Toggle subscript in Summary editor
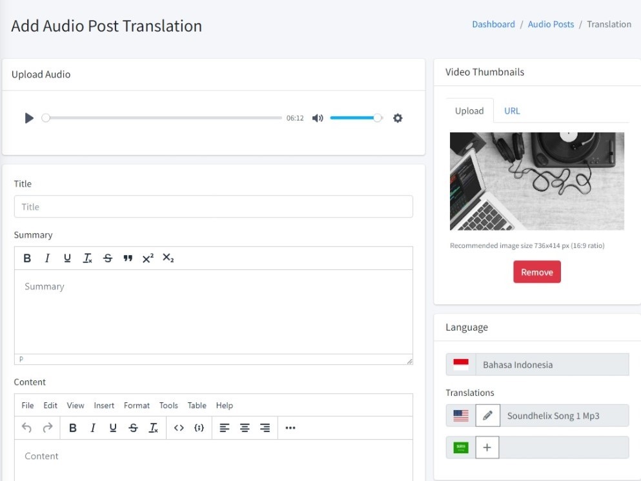Image resolution: width=641 pixels, height=481 pixels. click(168, 258)
